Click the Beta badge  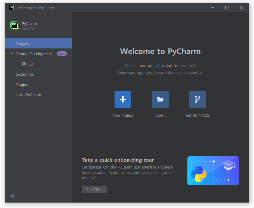coord(62,54)
